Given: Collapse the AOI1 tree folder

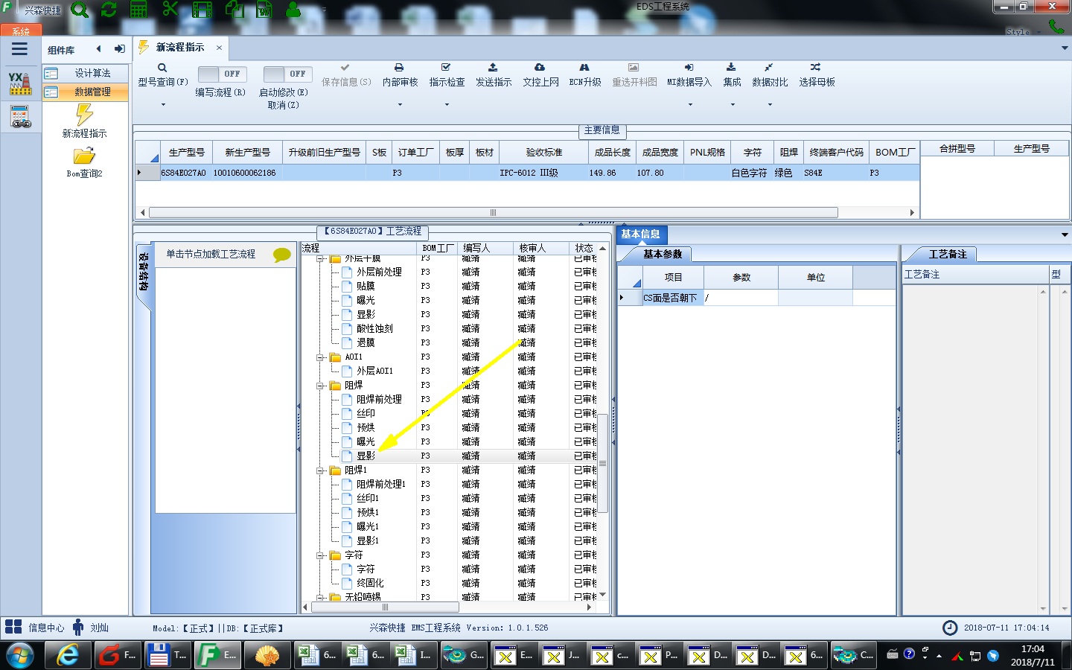Looking at the screenshot, I should (x=321, y=357).
